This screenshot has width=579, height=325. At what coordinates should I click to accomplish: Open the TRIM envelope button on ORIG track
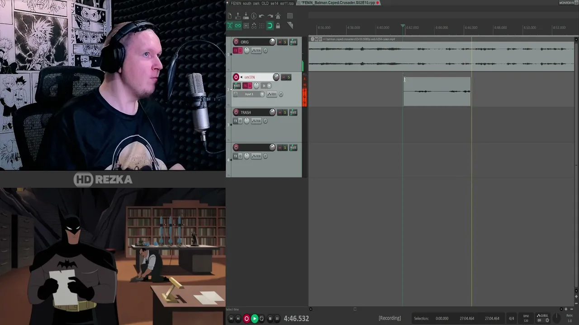click(x=257, y=51)
